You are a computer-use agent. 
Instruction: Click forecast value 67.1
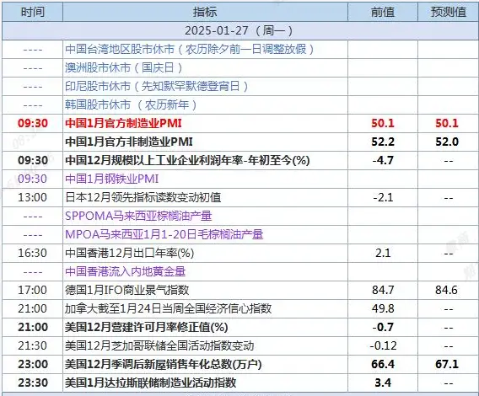point(447,364)
